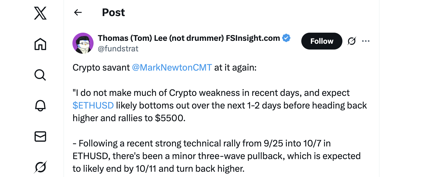Screen dimensions: 433x177
Task: Click the $ETHUSD cashtag link
Action: [93, 106]
